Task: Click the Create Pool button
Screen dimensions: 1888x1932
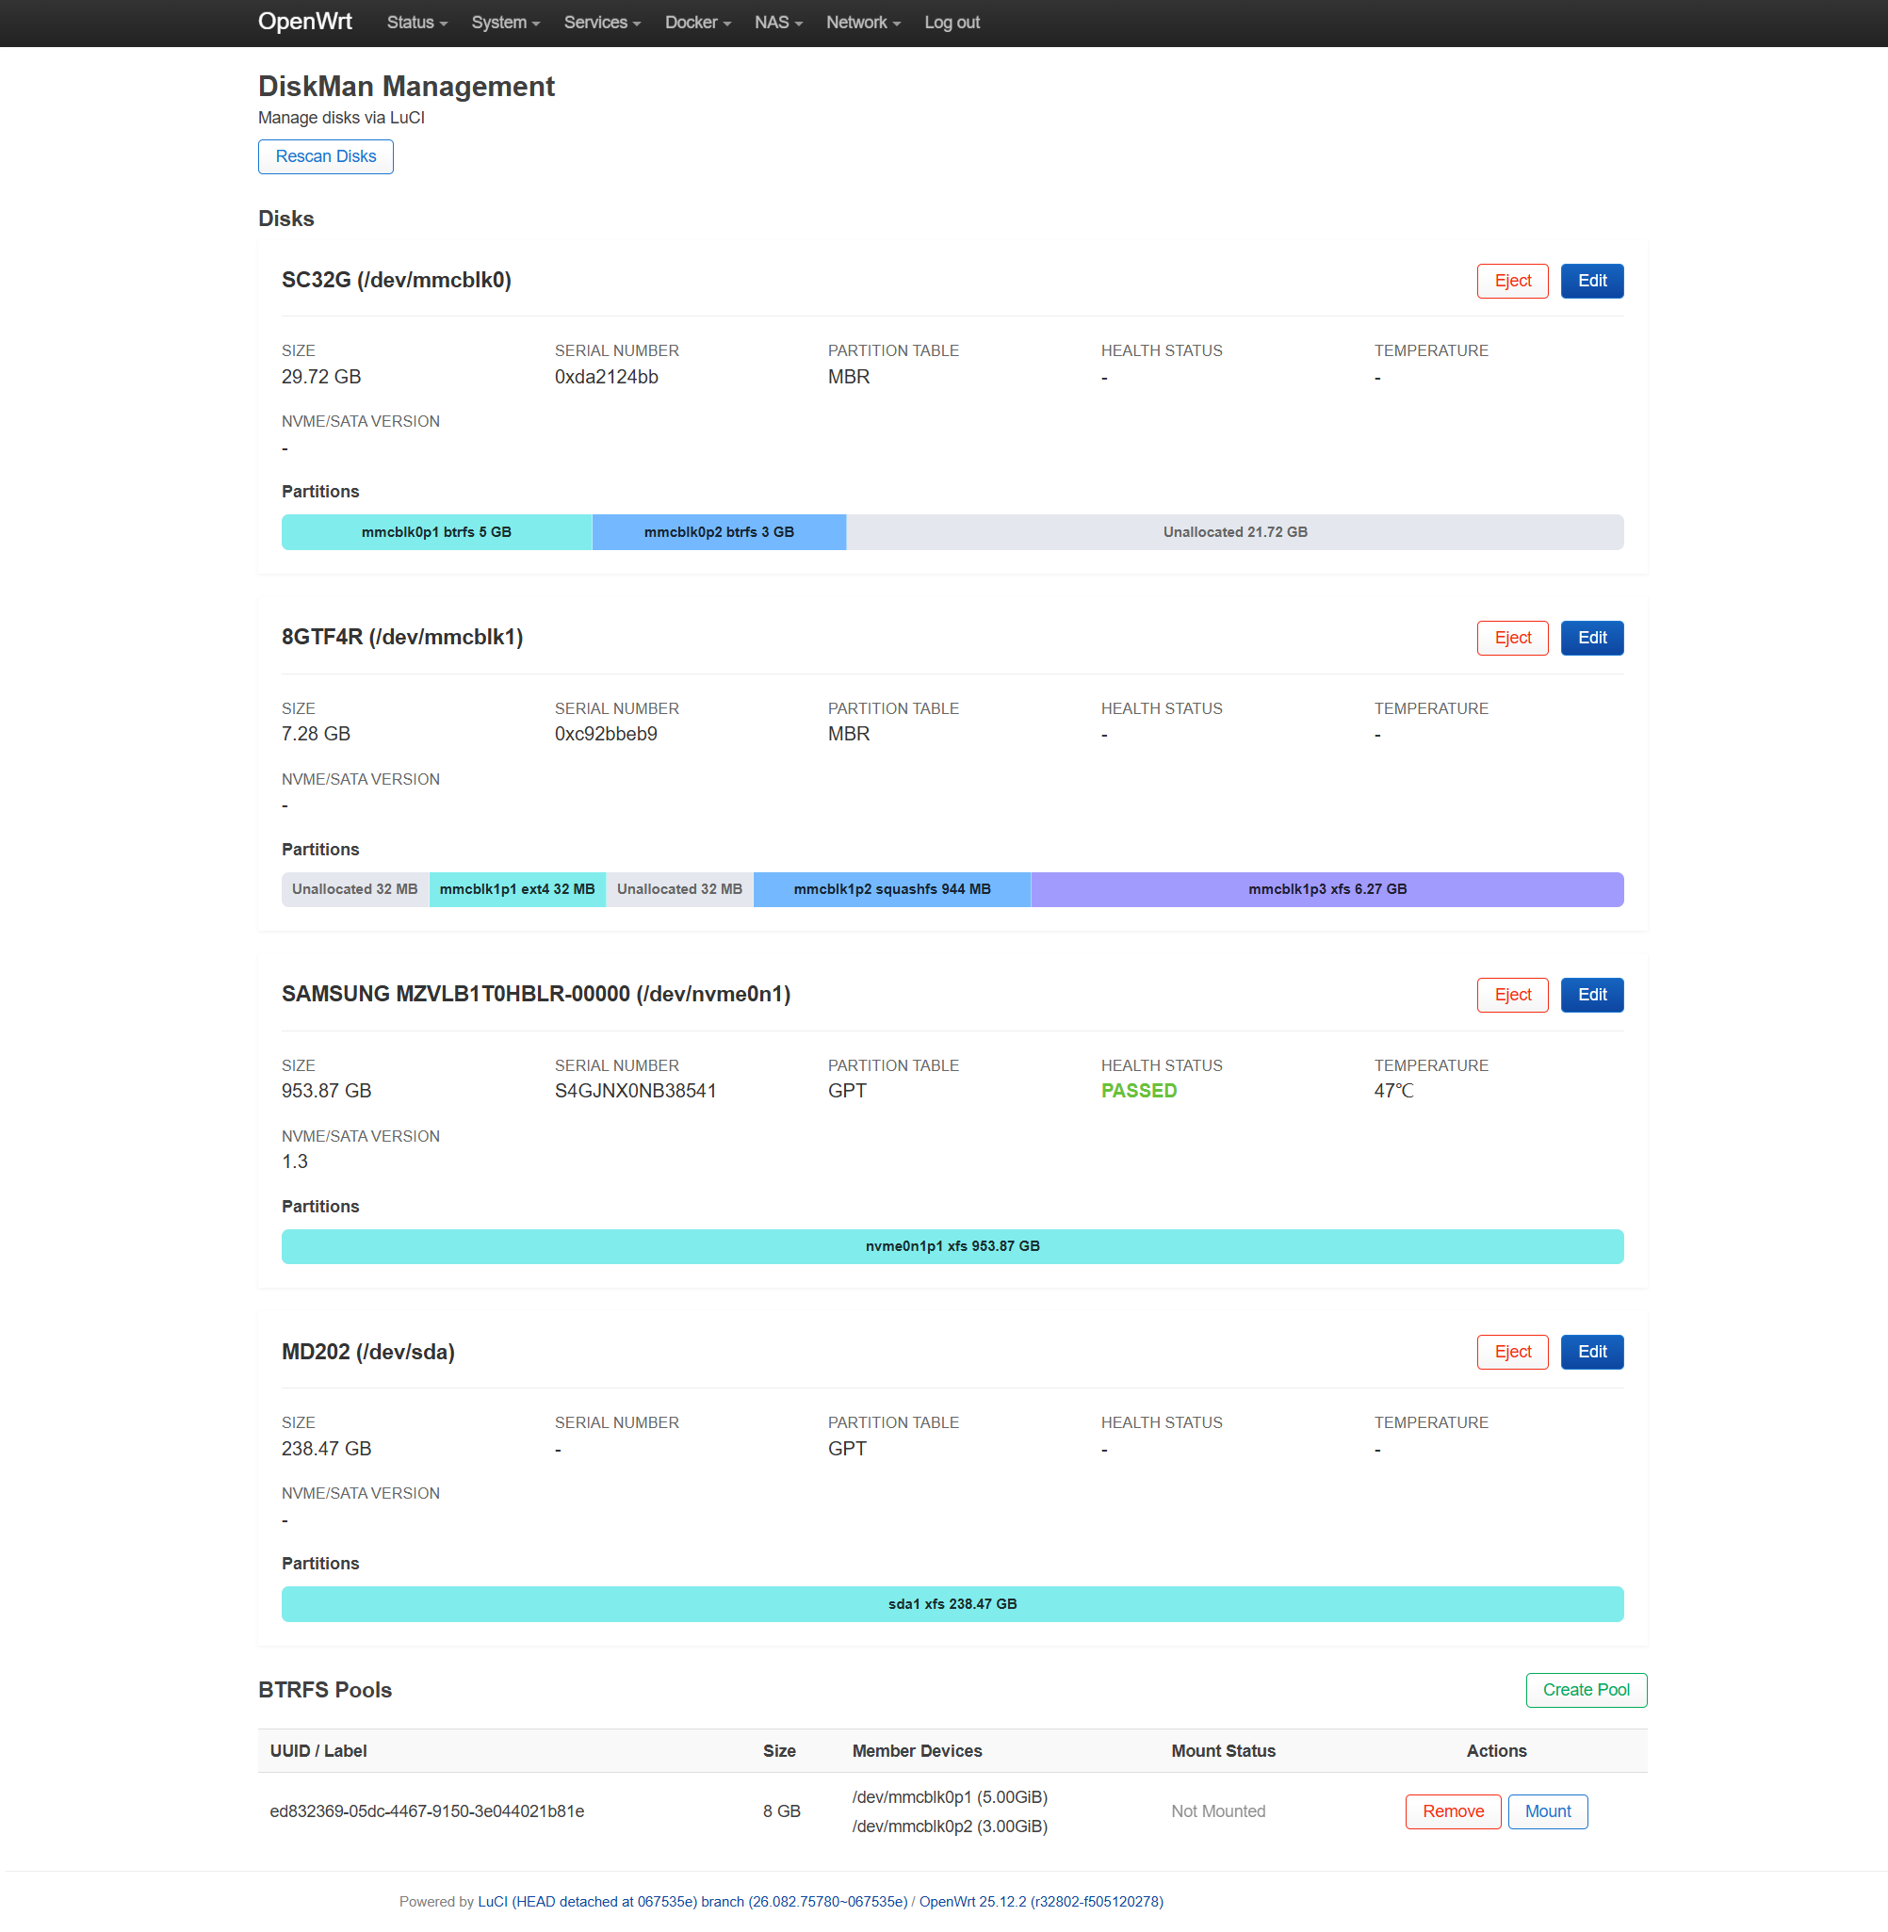Action: click(1586, 1690)
